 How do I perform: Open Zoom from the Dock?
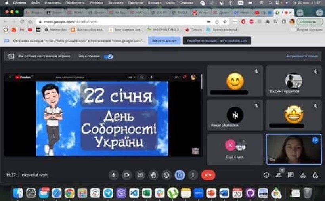199,193
